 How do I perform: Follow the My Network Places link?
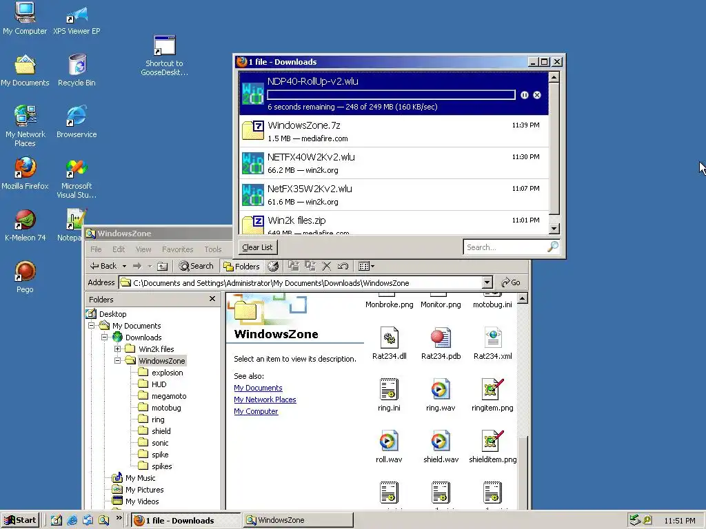(x=265, y=400)
